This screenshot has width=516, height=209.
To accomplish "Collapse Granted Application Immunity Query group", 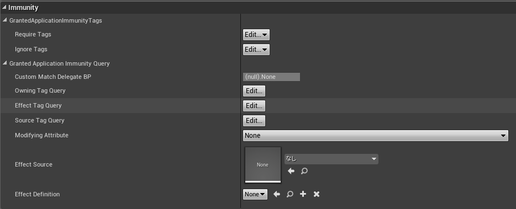I will [x=4, y=63].
